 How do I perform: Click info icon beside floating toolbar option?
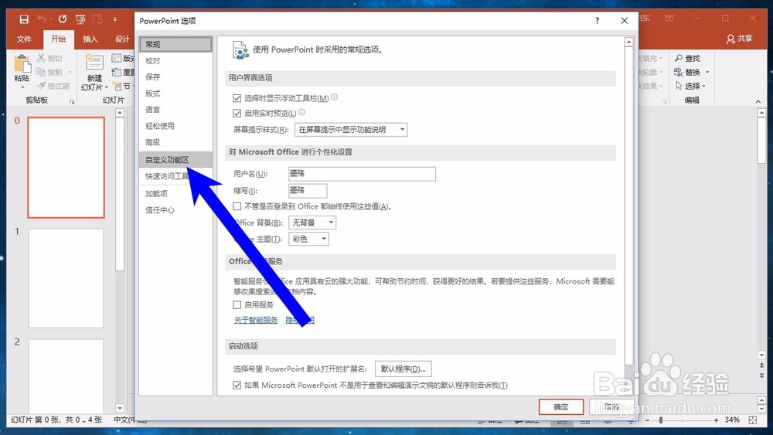coord(334,97)
